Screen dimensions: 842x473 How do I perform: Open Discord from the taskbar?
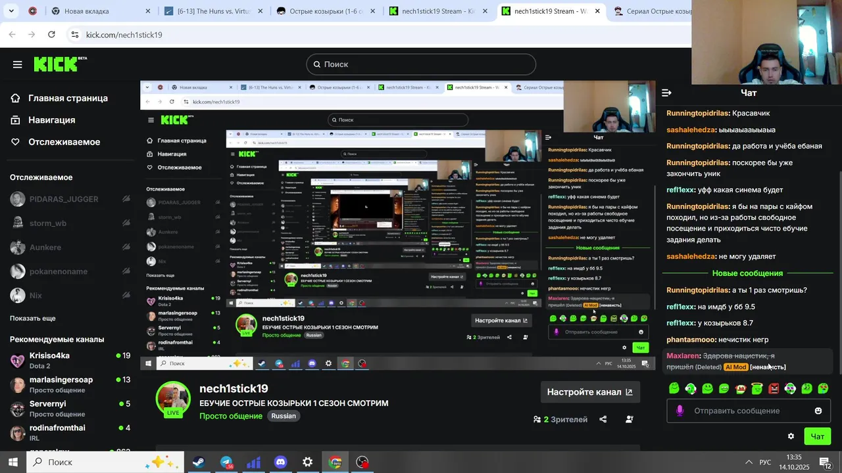(280, 462)
